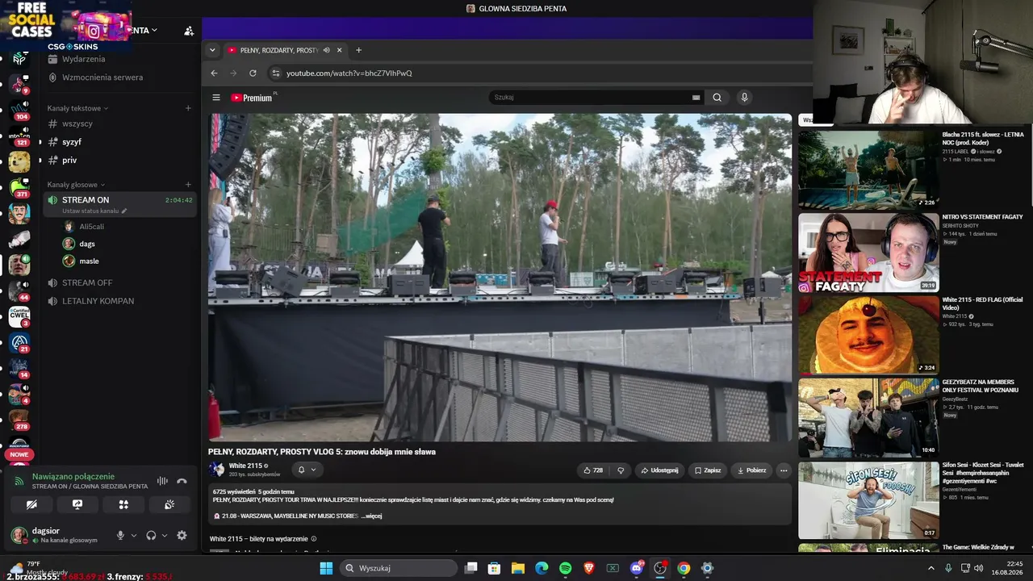Open Brave browser from the taskbar
This screenshot has width=1033, height=581.
pos(588,568)
